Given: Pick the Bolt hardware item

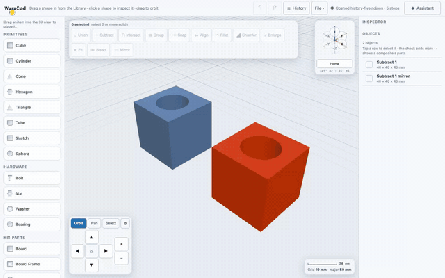Looking at the screenshot, I should [32, 178].
